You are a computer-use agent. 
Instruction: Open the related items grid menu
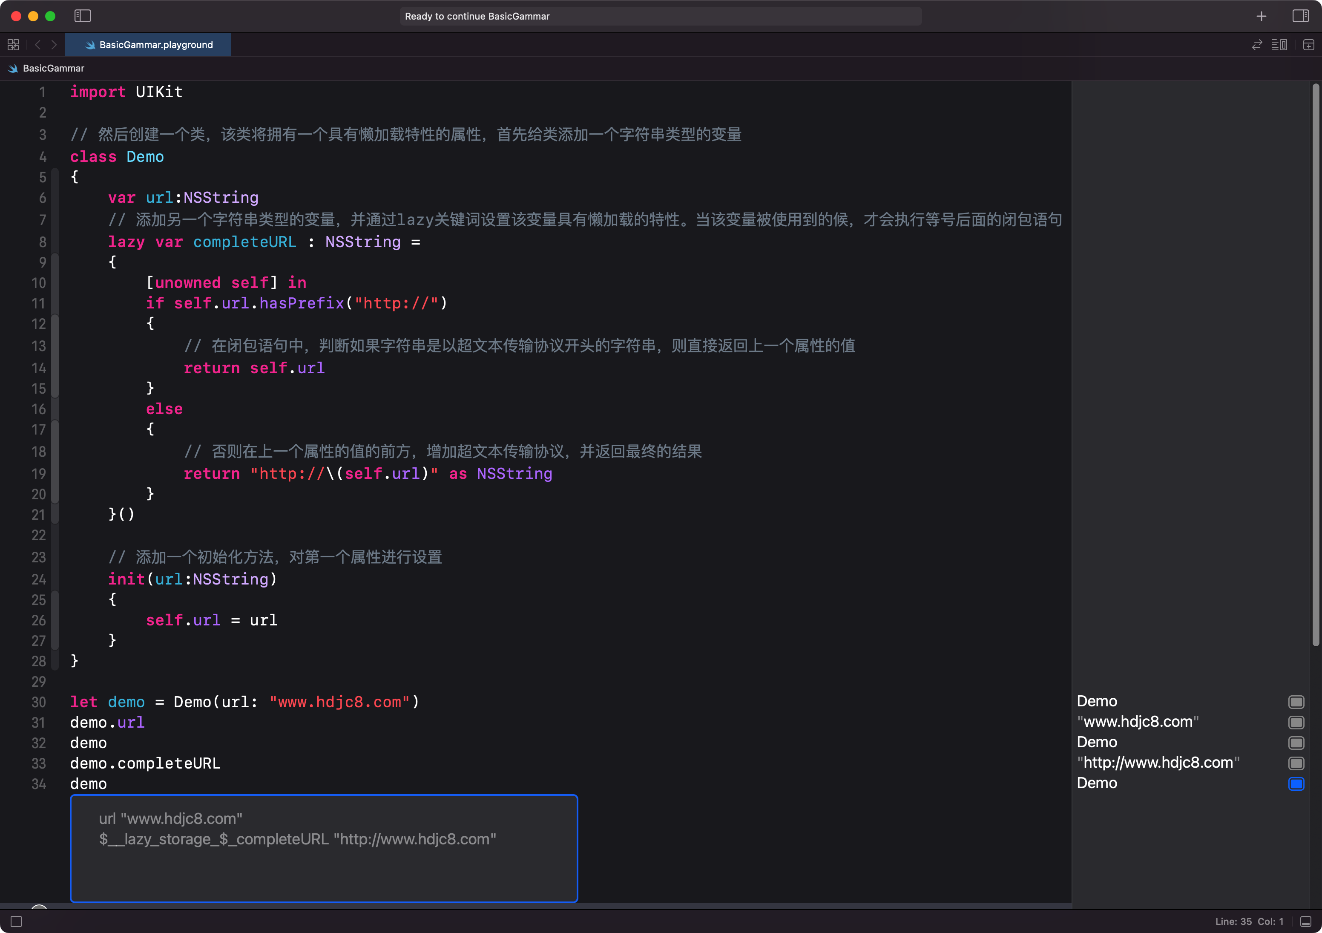tap(13, 45)
